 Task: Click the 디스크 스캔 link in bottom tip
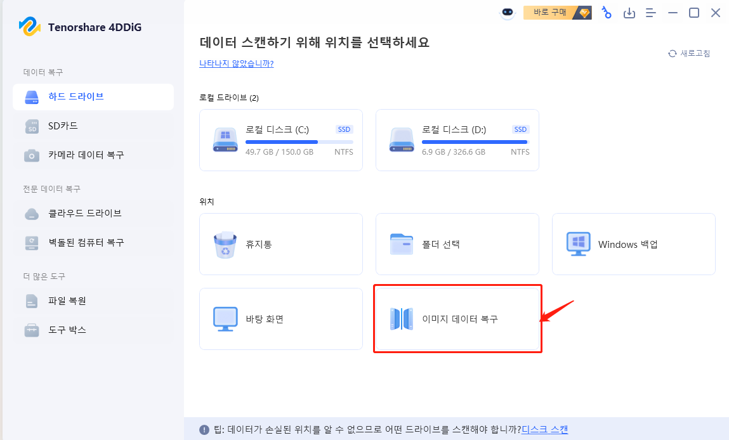[x=546, y=429]
